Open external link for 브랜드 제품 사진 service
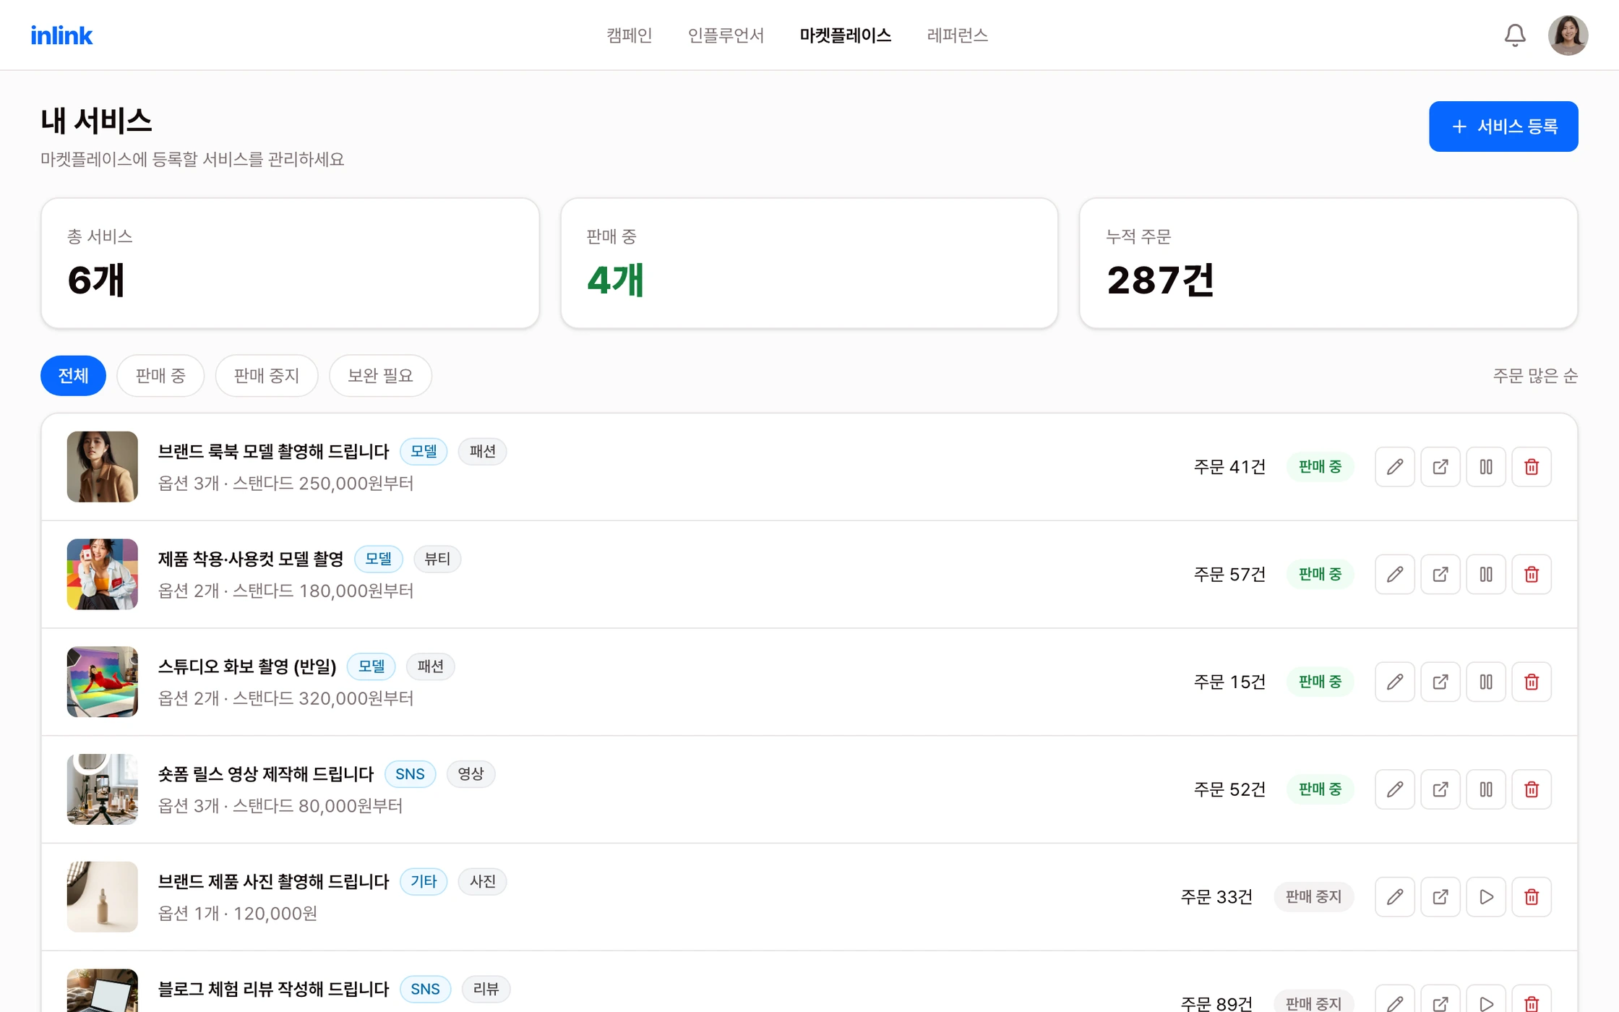The width and height of the screenshot is (1619, 1012). 1440,897
